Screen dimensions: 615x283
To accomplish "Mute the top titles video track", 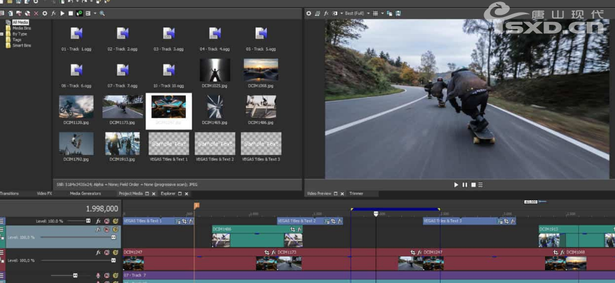I will (x=107, y=221).
